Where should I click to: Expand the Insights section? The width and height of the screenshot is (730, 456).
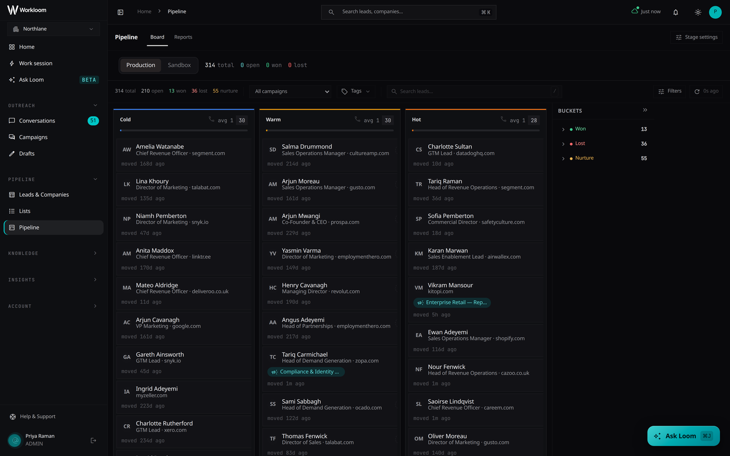[53, 280]
